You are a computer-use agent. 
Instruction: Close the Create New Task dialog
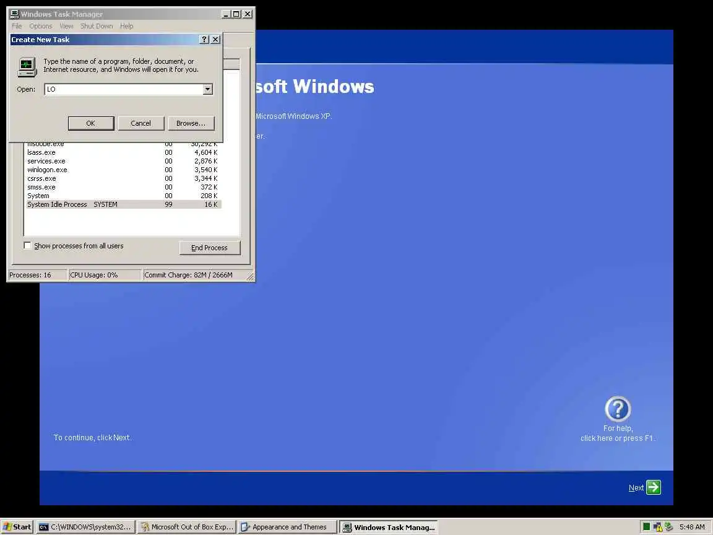click(215, 40)
